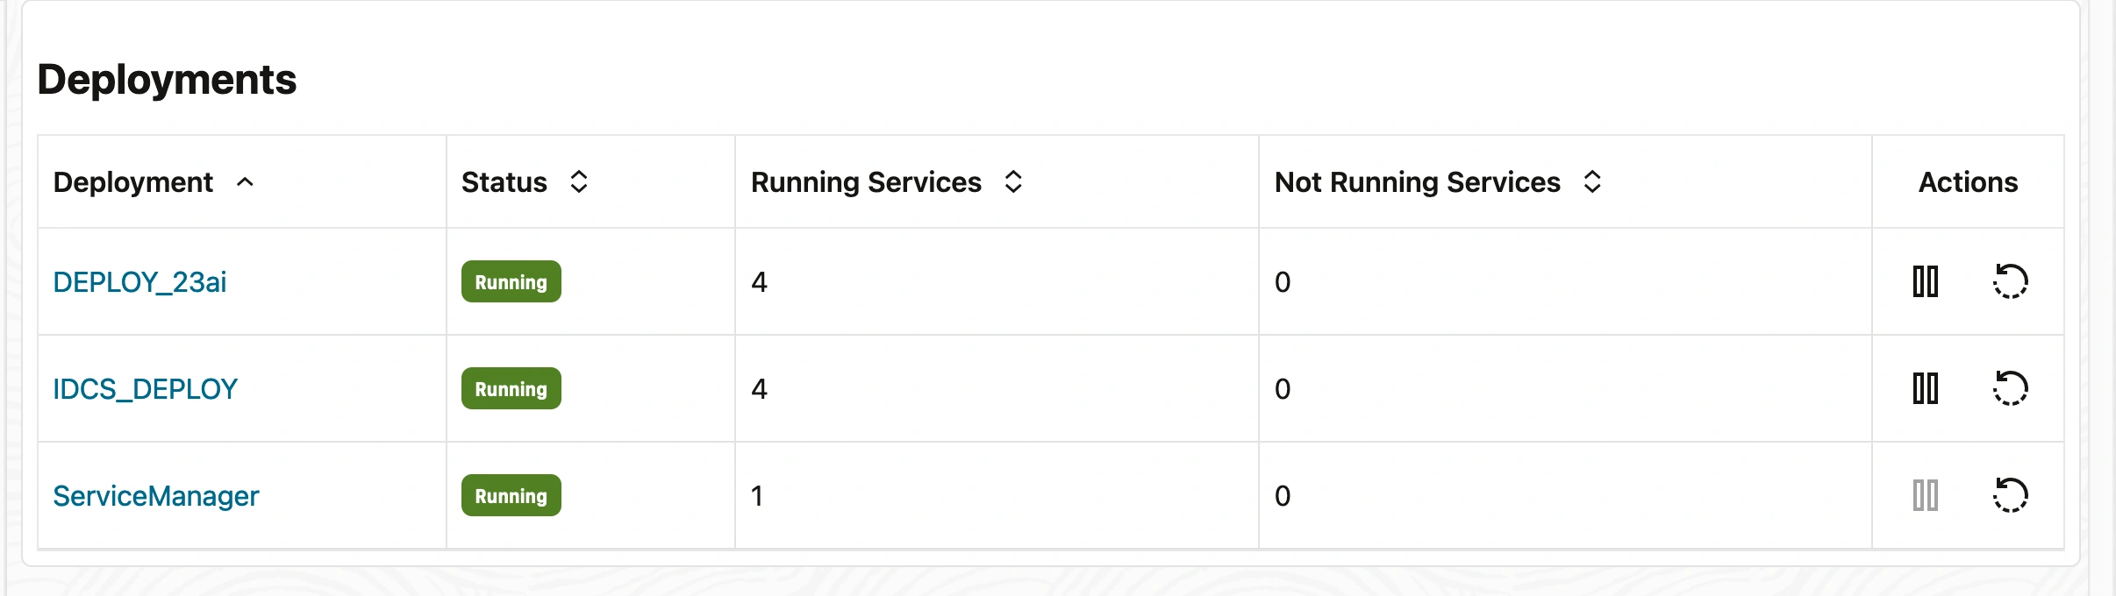Sort by Not Running Services arrows
This screenshot has height=596, width=2116.
tap(1592, 182)
